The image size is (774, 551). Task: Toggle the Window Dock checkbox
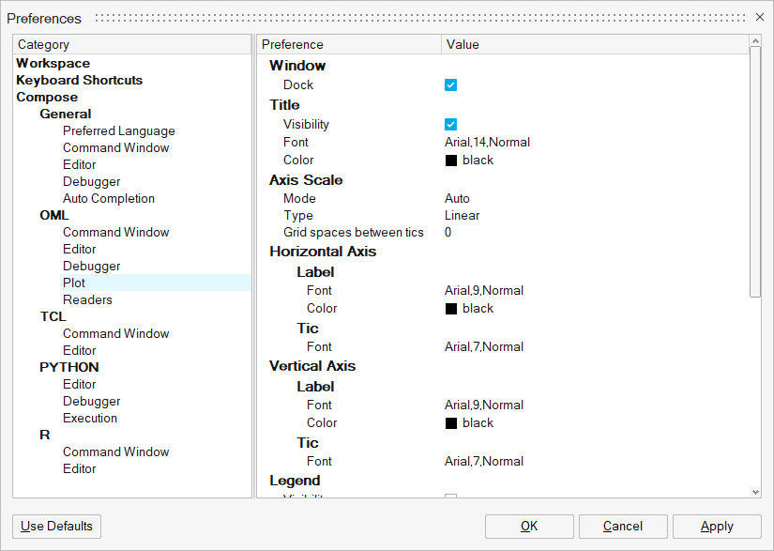coord(450,85)
